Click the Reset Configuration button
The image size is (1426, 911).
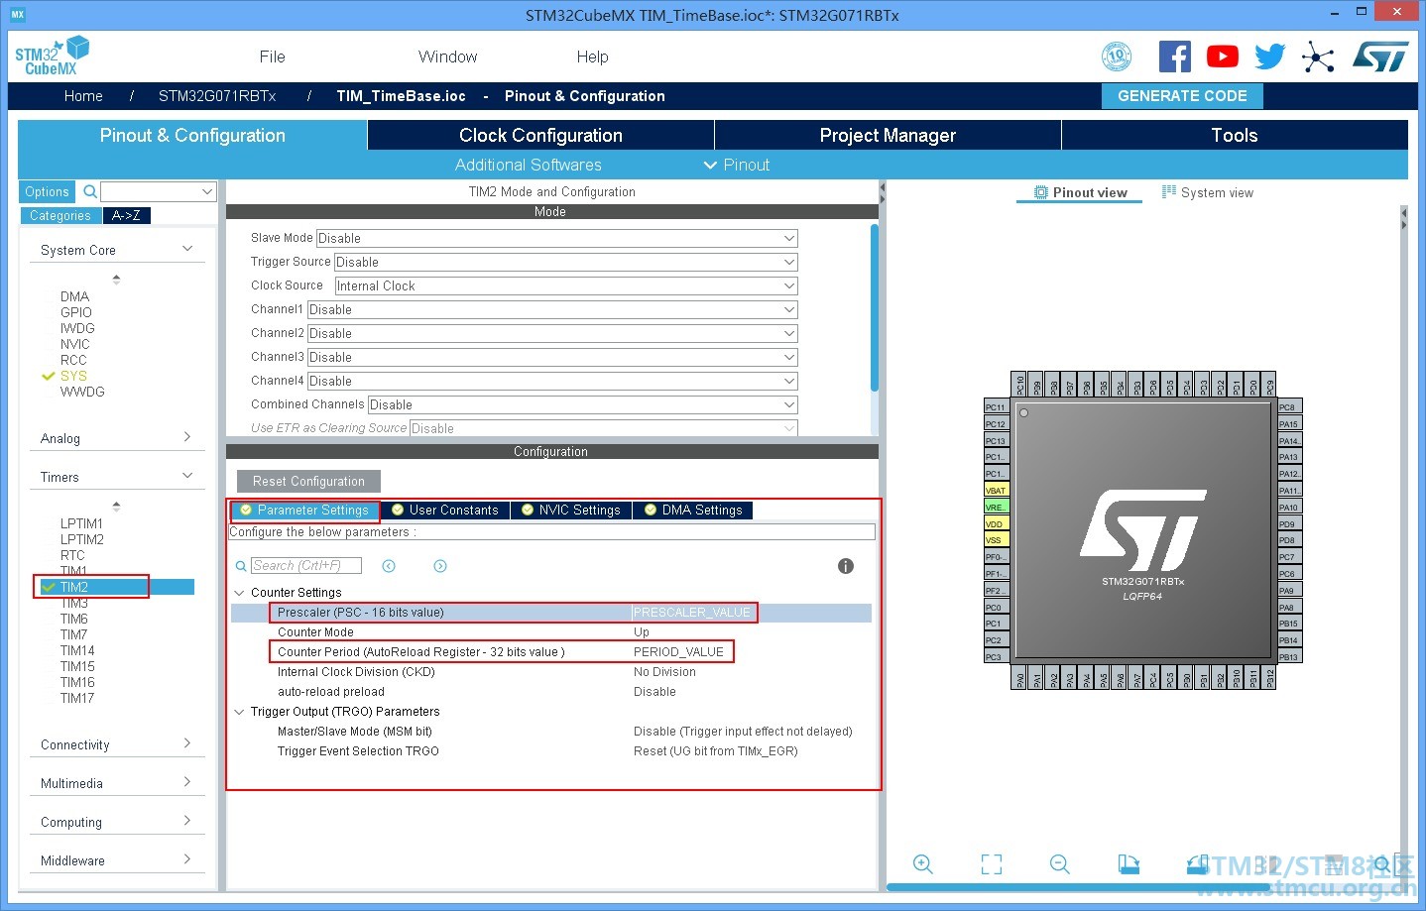click(x=308, y=481)
